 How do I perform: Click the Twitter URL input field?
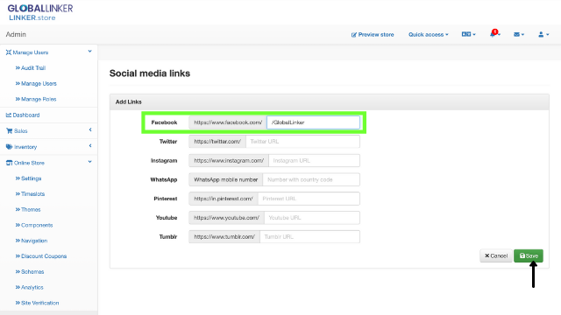[x=302, y=142]
